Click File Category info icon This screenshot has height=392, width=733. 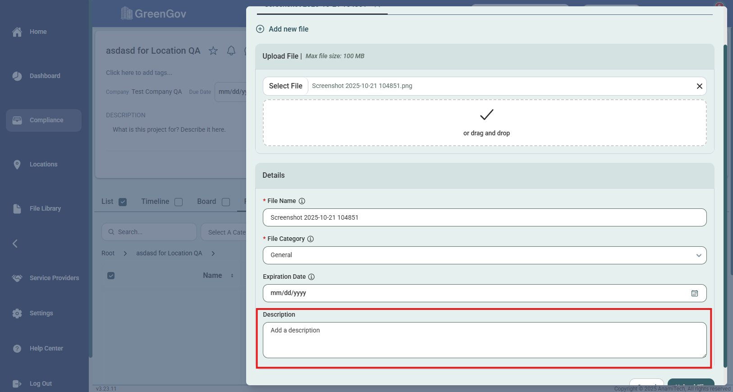click(311, 239)
